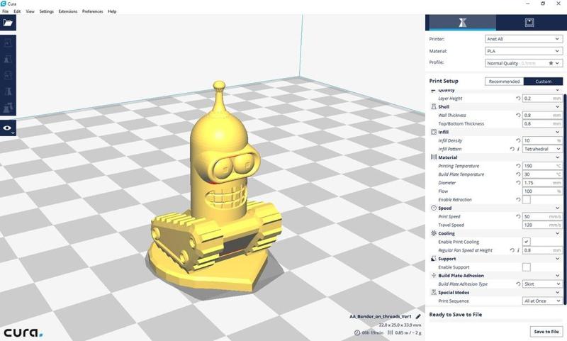Click the info icon beside Infill Pattern
The height and width of the screenshot is (341, 567).
(x=518, y=149)
